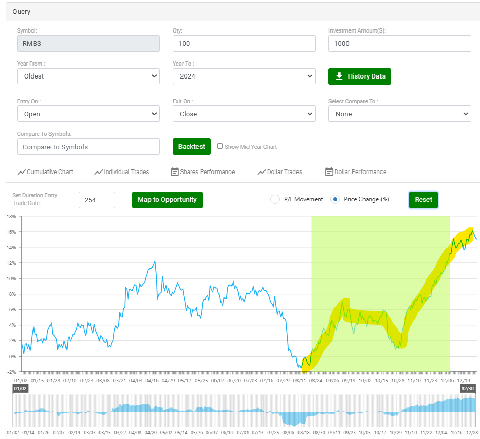Run the Backtest button
The image size is (480, 439).
point(192,147)
